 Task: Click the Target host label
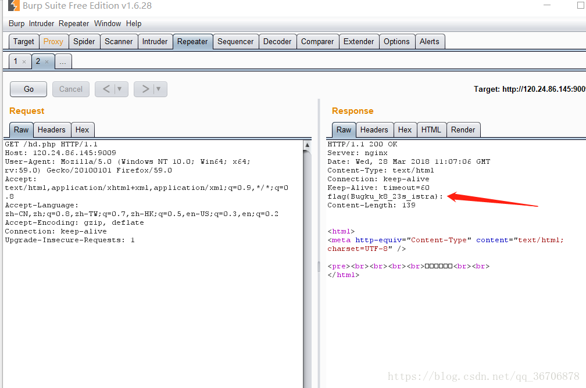point(530,89)
